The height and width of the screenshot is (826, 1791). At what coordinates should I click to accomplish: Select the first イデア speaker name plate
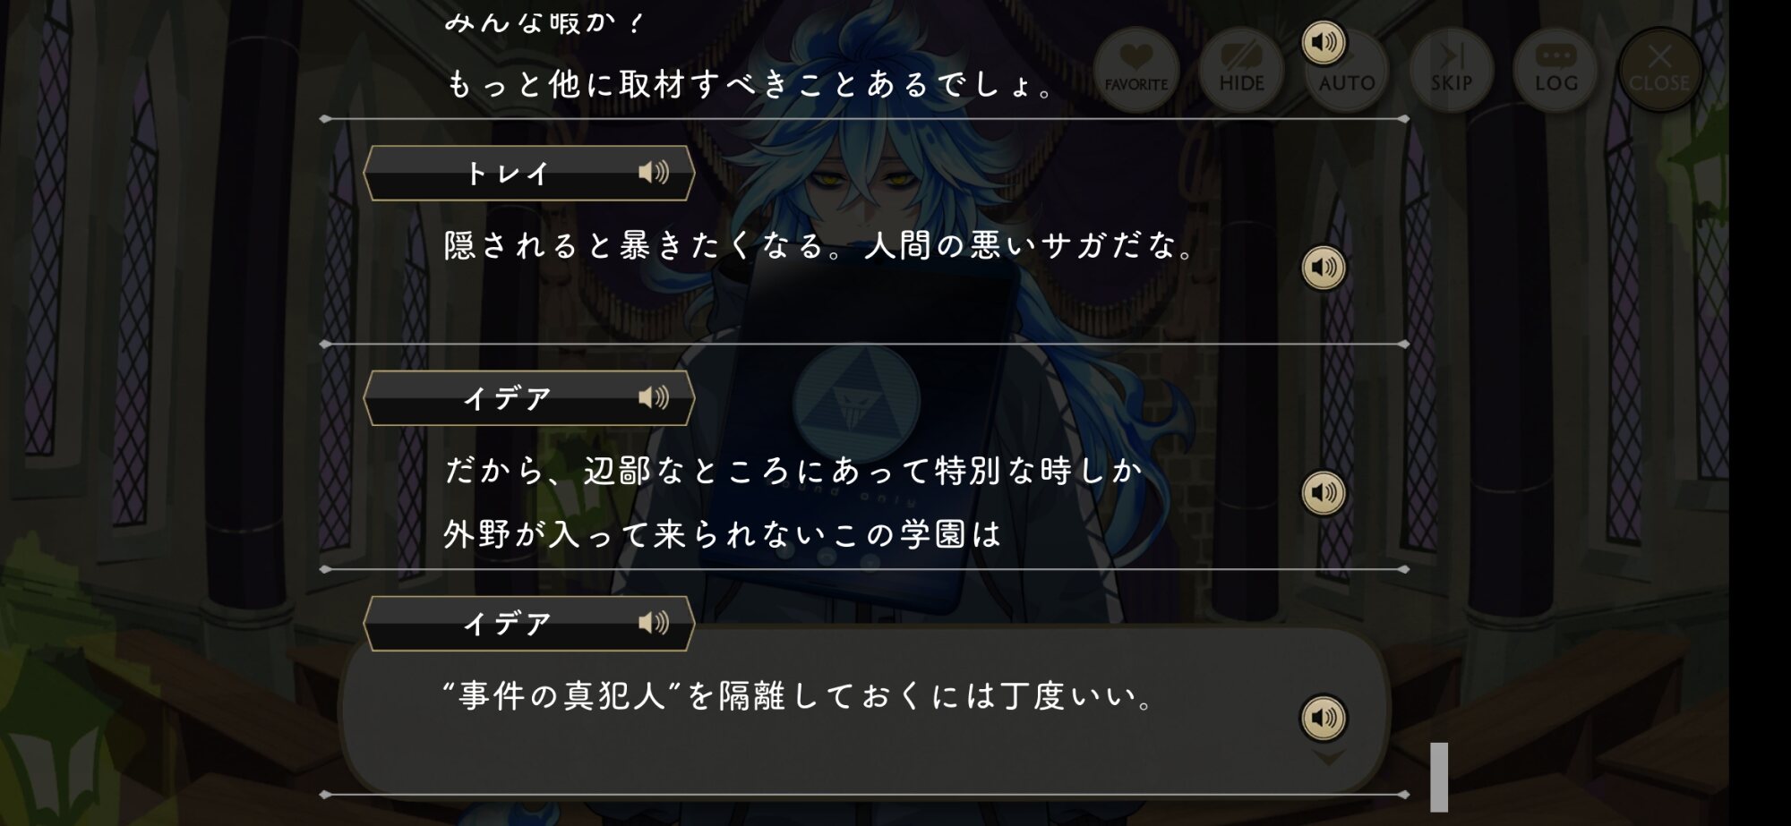pos(528,397)
